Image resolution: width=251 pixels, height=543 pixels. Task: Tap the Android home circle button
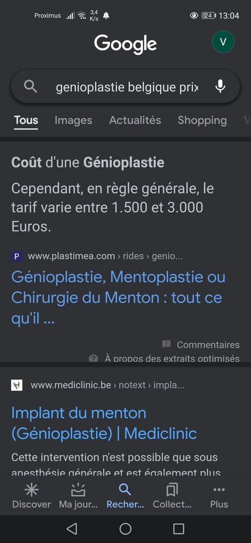(x=125, y=529)
